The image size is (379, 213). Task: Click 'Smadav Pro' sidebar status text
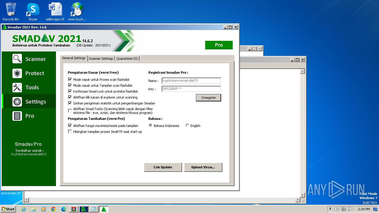28,144
